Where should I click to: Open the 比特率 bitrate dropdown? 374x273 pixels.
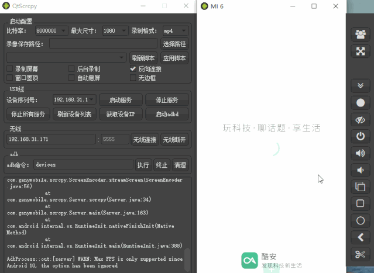[52, 31]
